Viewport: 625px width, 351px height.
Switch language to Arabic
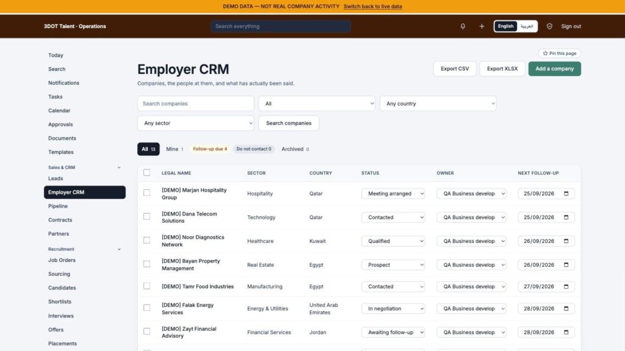527,26
